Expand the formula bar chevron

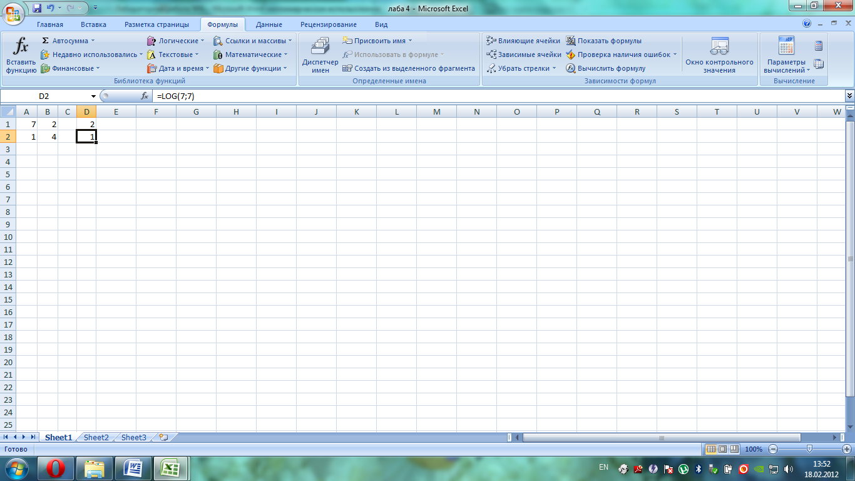tap(849, 96)
